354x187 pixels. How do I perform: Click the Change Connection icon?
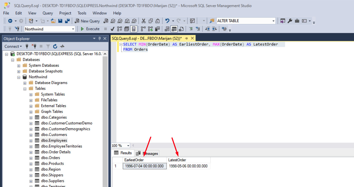[x=17, y=29]
